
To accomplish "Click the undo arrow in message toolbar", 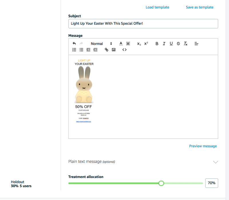I will click(x=74, y=43).
